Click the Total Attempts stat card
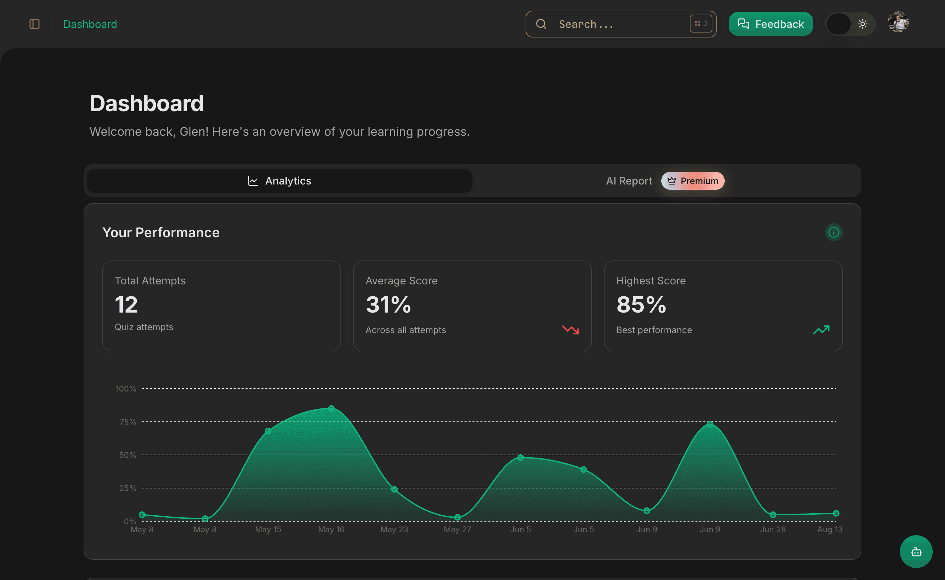This screenshot has width=945, height=580. (x=221, y=306)
